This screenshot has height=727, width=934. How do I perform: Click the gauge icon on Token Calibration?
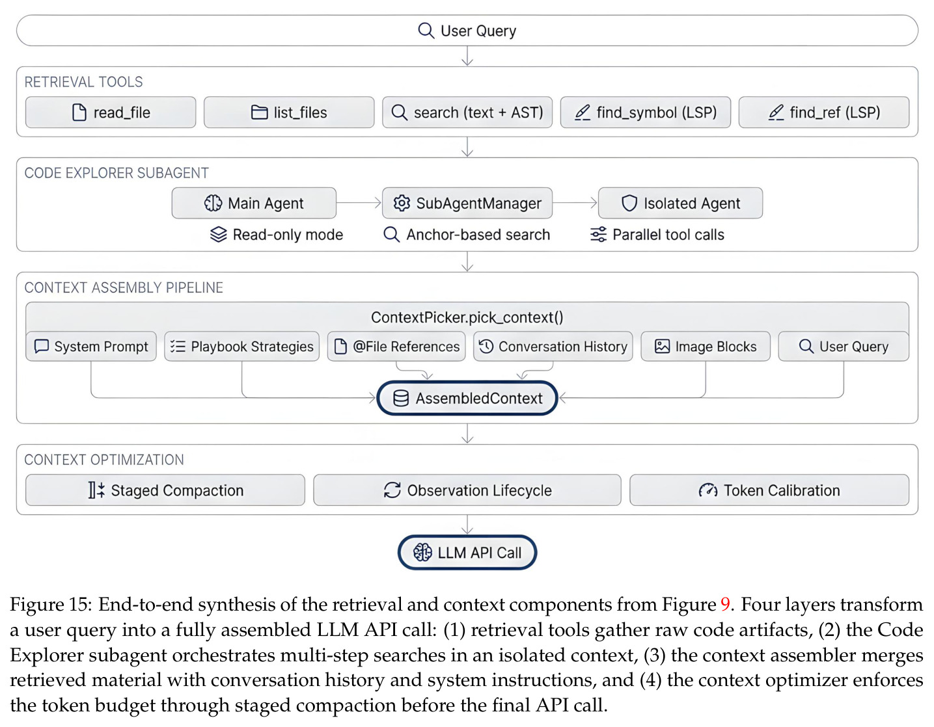tap(707, 490)
